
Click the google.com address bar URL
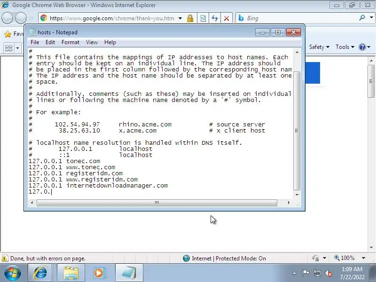[112, 18]
